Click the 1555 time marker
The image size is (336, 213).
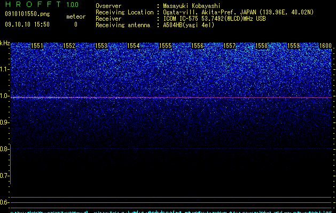(x=166, y=46)
